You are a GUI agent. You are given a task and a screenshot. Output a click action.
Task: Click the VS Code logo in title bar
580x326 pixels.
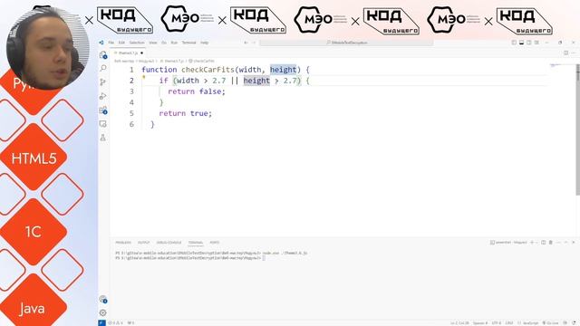coord(101,43)
